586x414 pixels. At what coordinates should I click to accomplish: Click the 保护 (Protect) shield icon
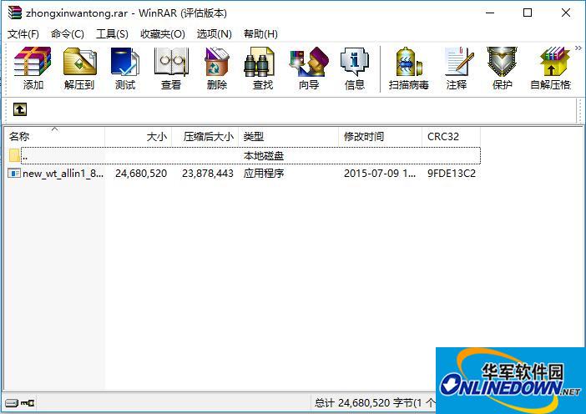(x=502, y=68)
